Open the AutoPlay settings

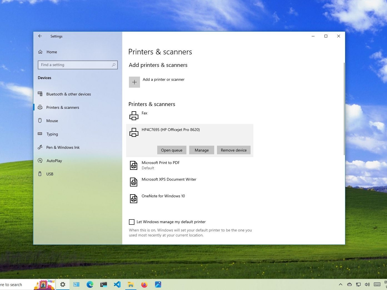(x=54, y=161)
